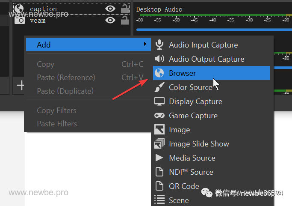Add a QR Code source
Screen dimensions: 292x206
tap(212, 186)
